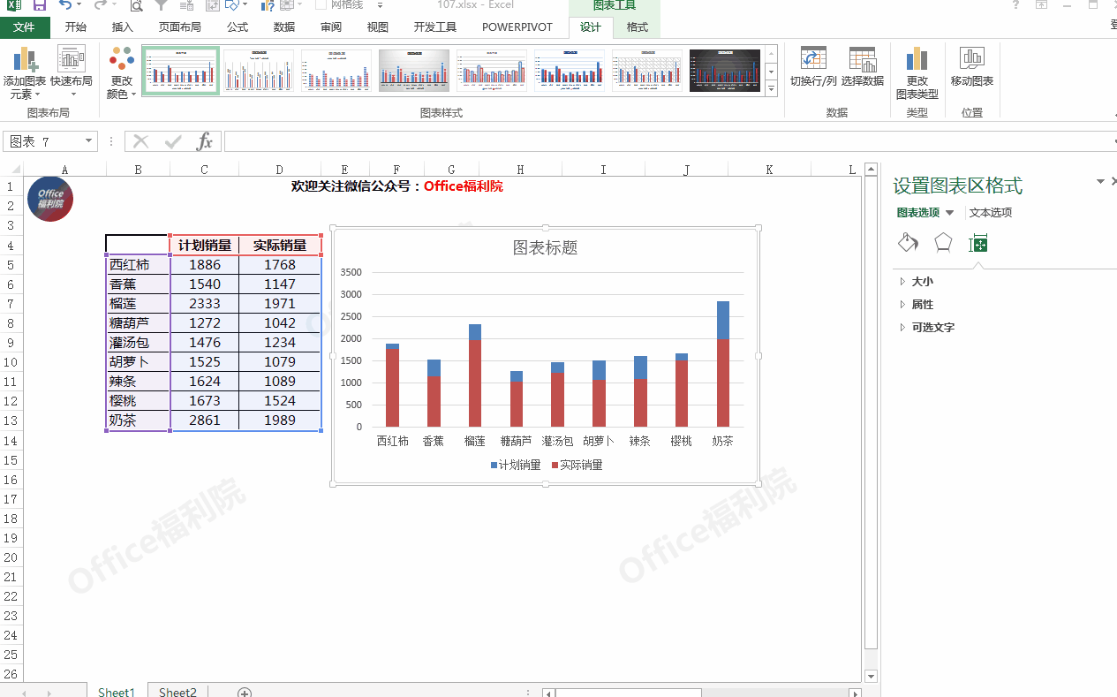Image resolution: width=1117 pixels, height=697 pixels.
Task: Click Select Data (选择数据) icon
Action: (x=863, y=59)
